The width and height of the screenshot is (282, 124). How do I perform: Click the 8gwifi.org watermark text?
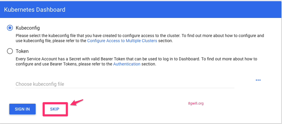point(196,103)
